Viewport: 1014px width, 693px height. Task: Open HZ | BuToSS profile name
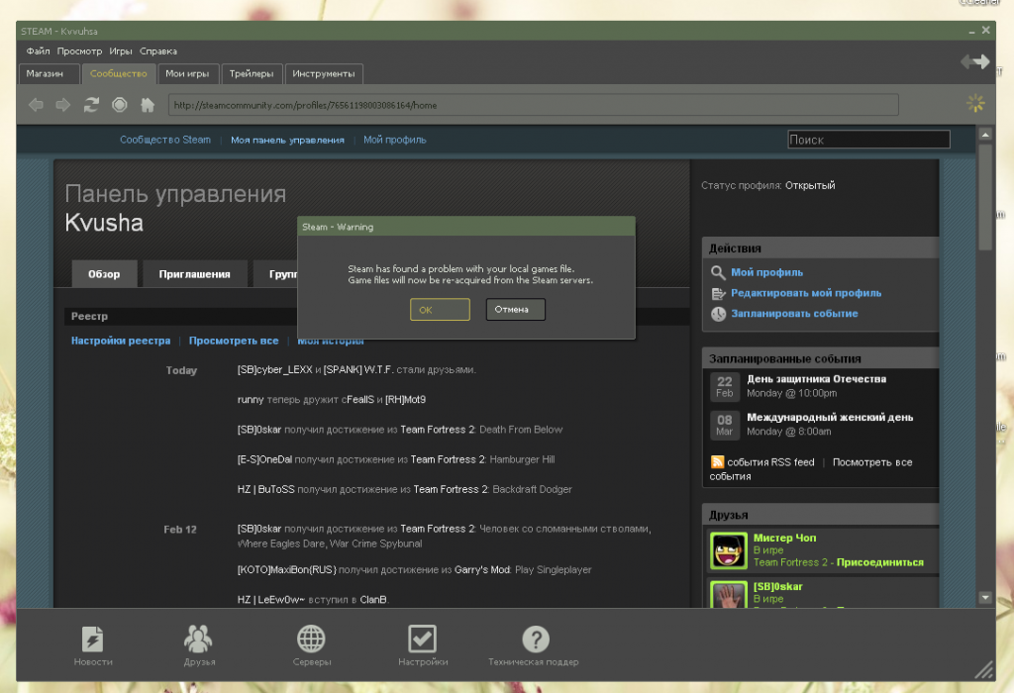(265, 489)
